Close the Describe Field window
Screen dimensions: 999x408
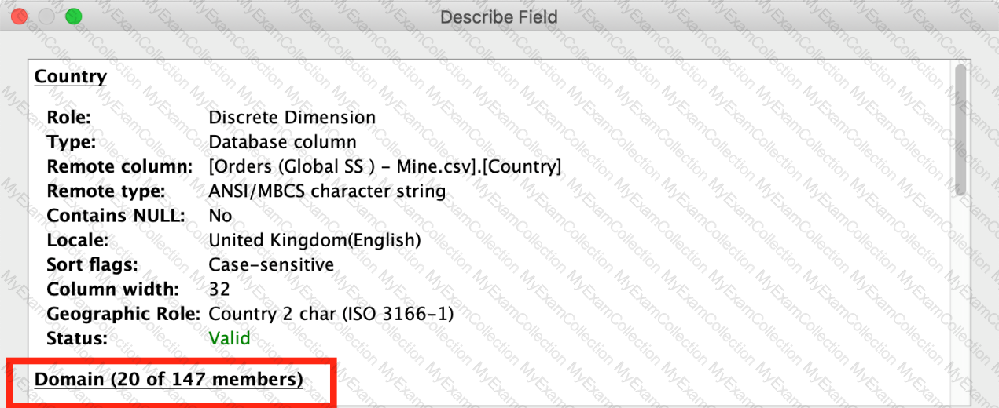(19, 16)
